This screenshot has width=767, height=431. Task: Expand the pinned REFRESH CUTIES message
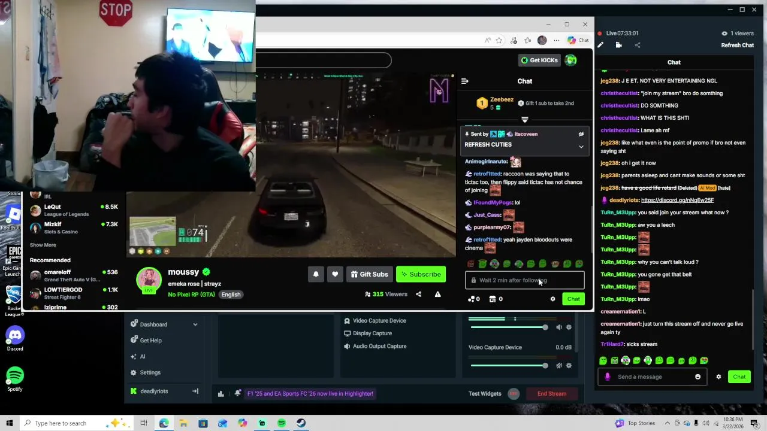pos(581,147)
